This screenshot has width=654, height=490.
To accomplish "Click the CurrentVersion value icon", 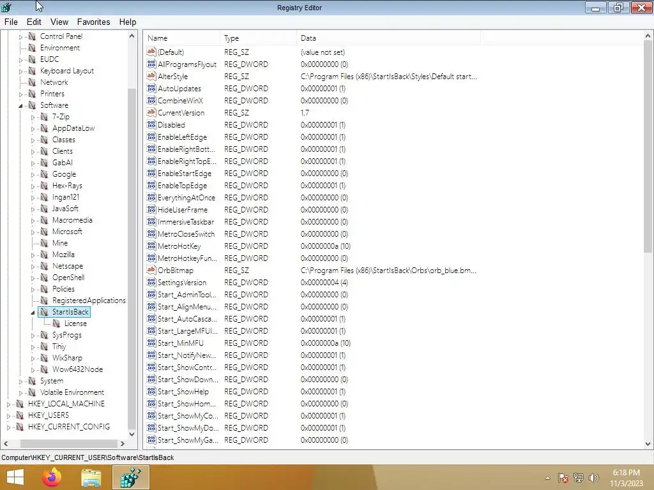I will click(x=151, y=112).
